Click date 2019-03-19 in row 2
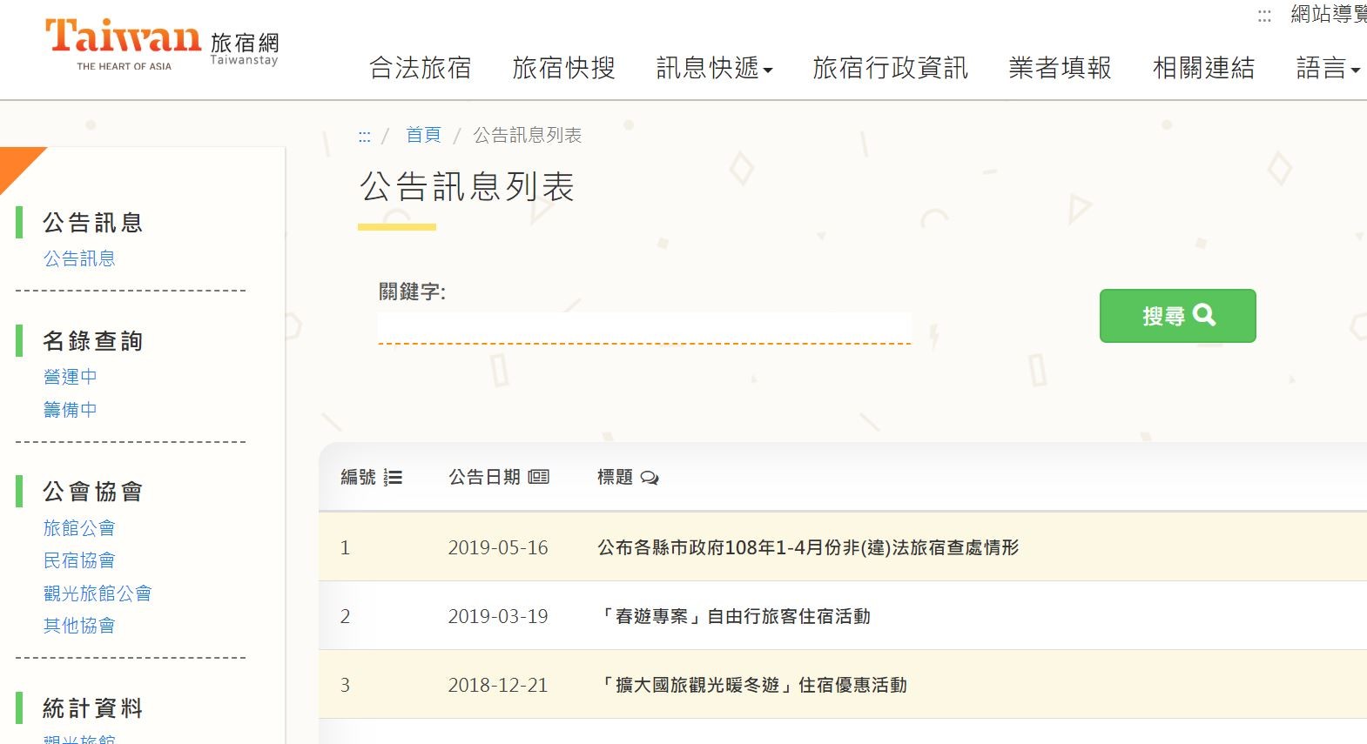The width and height of the screenshot is (1367, 744). [498, 616]
